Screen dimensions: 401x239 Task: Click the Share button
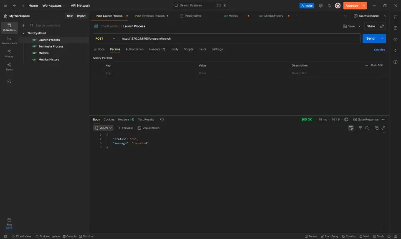tap(371, 26)
